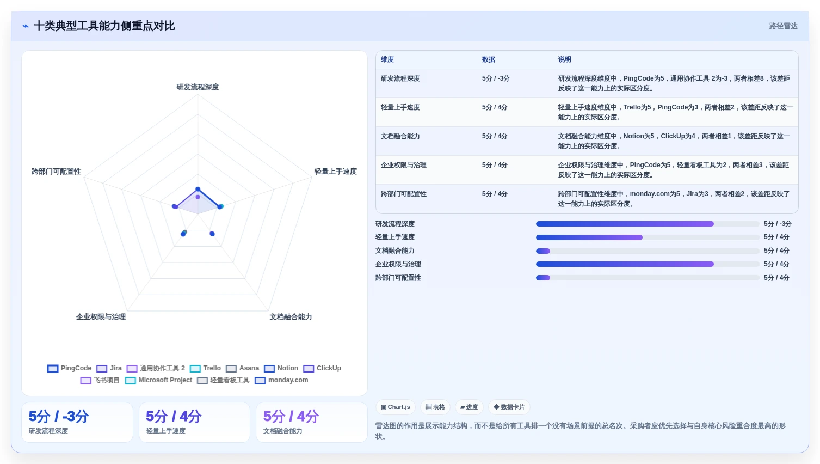This screenshot has width=820, height=464.
Task: Click the 表格 tag chip
Action: click(435, 407)
